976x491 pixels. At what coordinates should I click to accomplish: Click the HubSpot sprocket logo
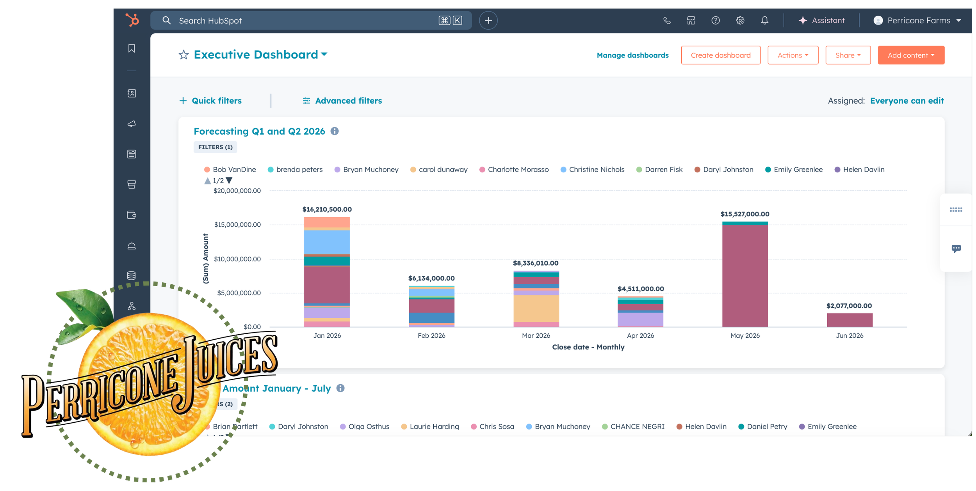(132, 20)
